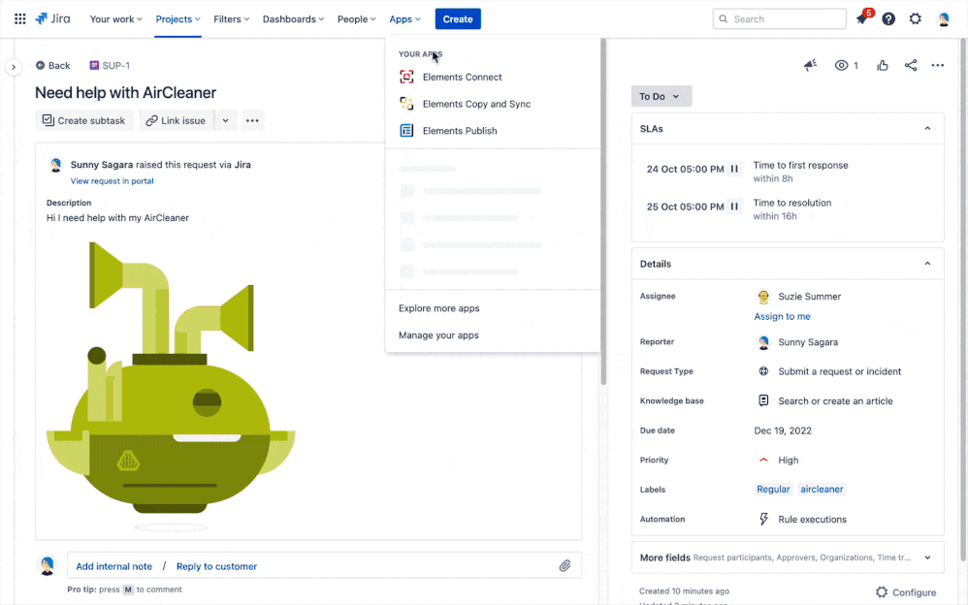Open the Filters dropdown menu
The width and height of the screenshot is (968, 605).
tap(232, 19)
